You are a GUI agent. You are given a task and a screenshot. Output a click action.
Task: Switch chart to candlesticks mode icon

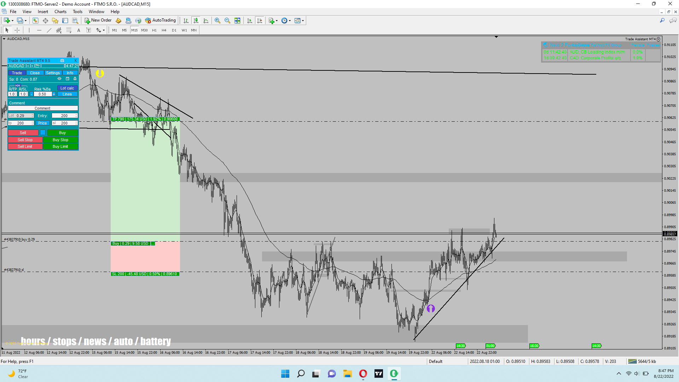click(196, 21)
